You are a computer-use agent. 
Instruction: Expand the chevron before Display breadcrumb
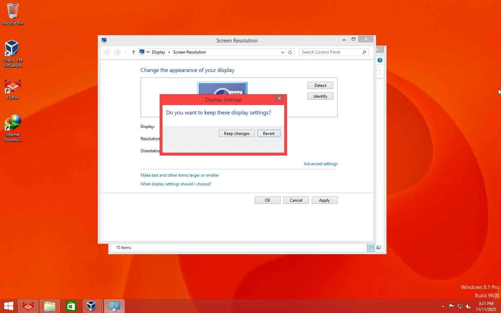pyautogui.click(x=148, y=52)
